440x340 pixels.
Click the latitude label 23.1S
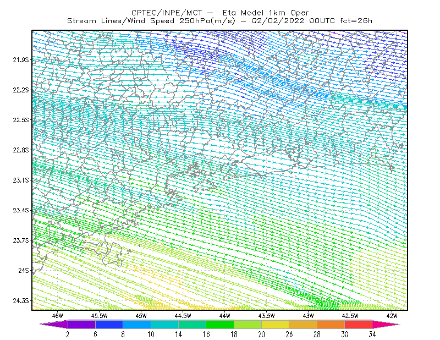21,180
